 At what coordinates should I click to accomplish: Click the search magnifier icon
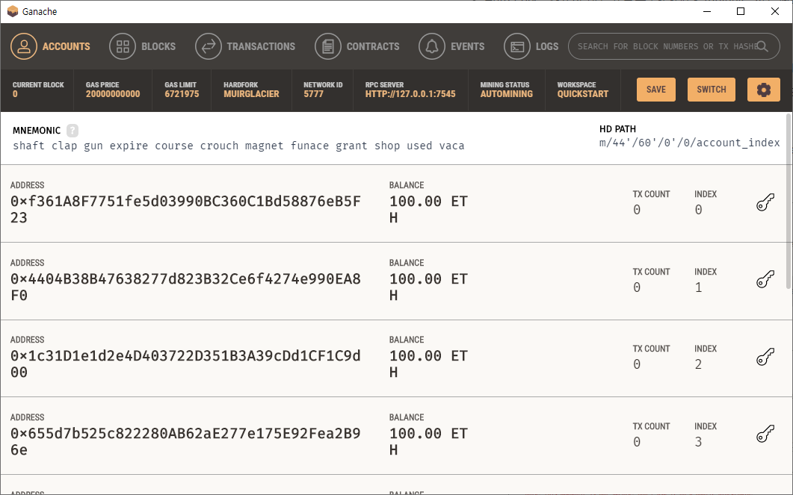pyautogui.click(x=762, y=46)
